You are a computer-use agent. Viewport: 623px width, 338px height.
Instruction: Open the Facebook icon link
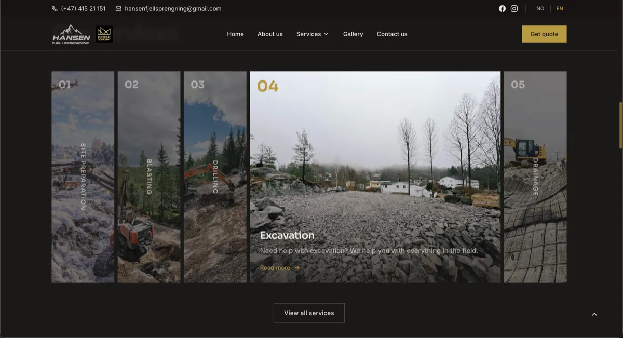point(502,9)
